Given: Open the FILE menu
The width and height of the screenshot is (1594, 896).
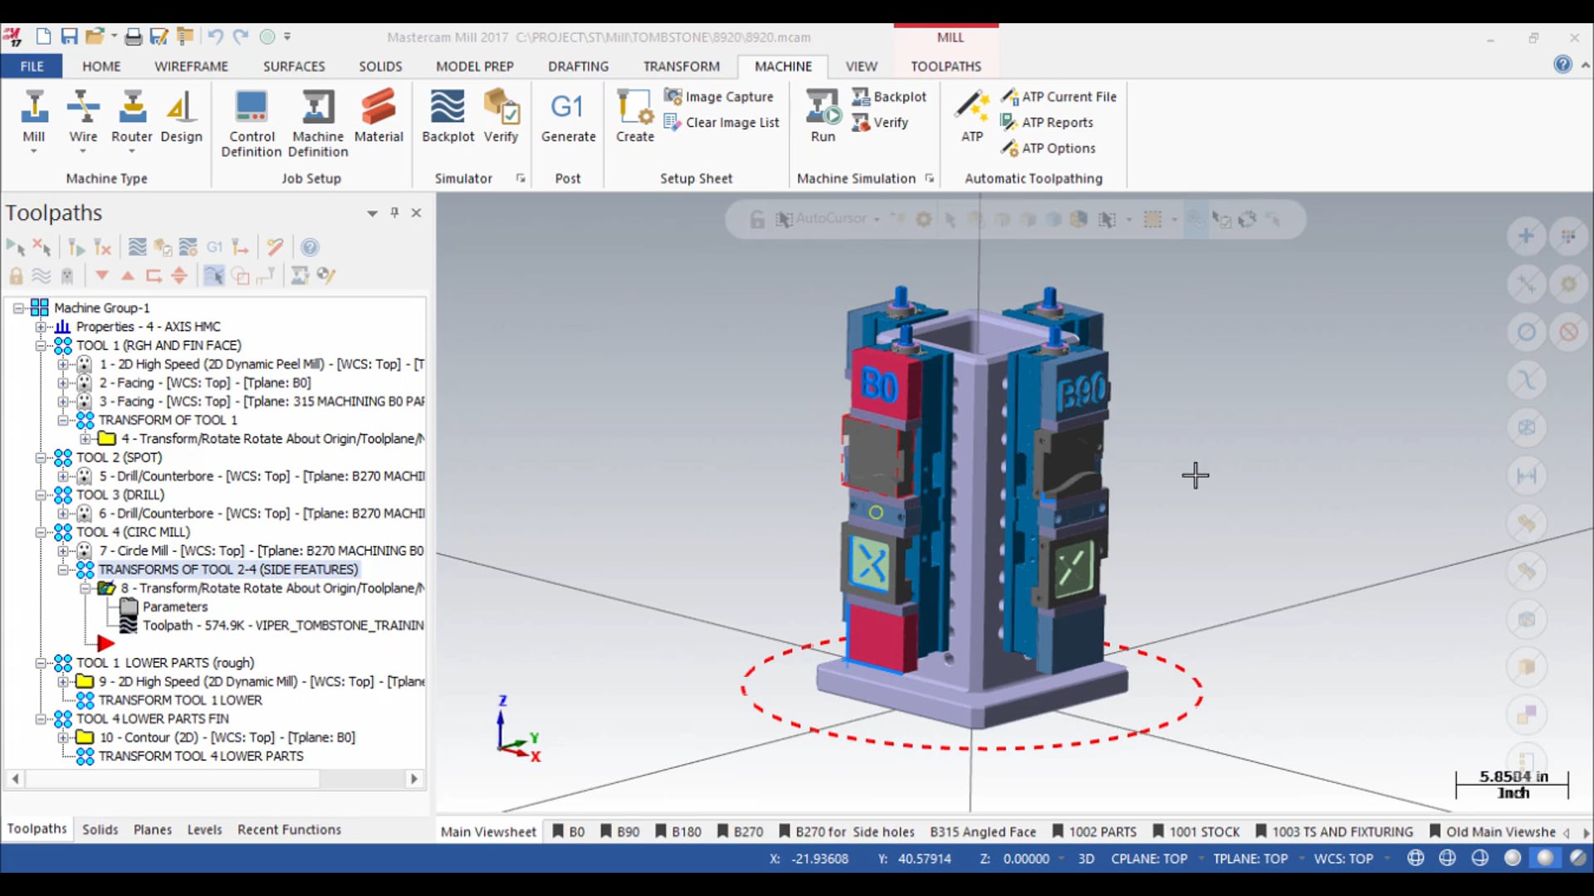Looking at the screenshot, I should 32,66.
